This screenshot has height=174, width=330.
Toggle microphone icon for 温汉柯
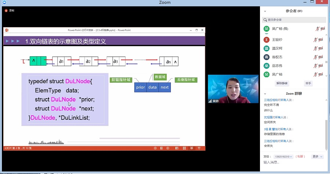315,48
